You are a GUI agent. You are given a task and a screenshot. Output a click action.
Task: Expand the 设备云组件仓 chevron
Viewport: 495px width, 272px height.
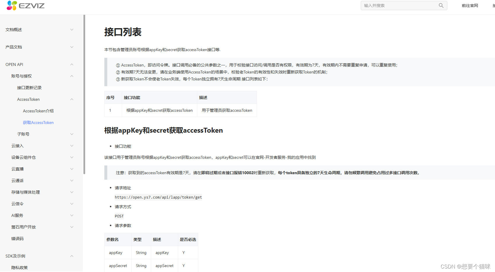(x=72, y=157)
